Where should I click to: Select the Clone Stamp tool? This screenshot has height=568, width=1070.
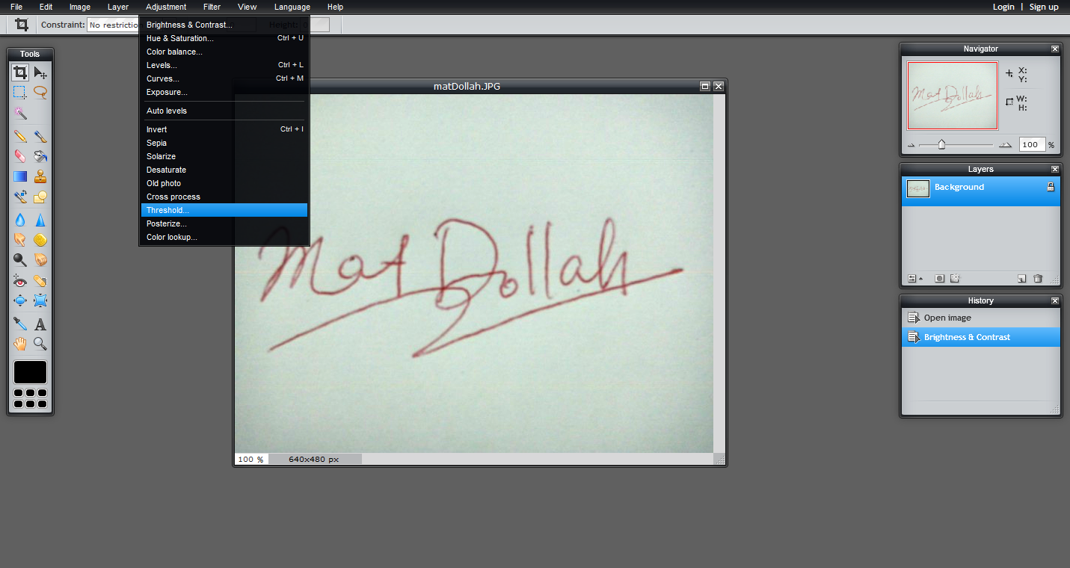[x=40, y=177]
